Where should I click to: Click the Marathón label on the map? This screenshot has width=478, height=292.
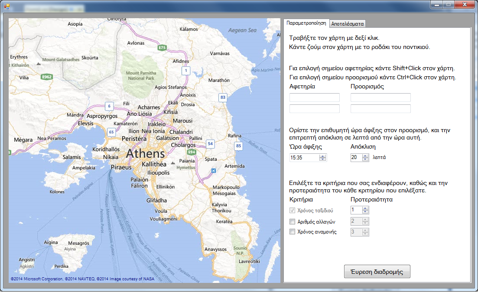[219, 80]
